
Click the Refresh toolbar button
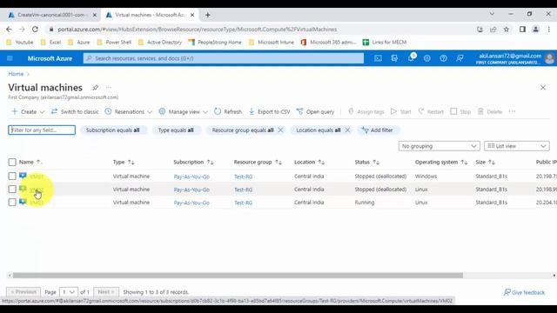228,111
